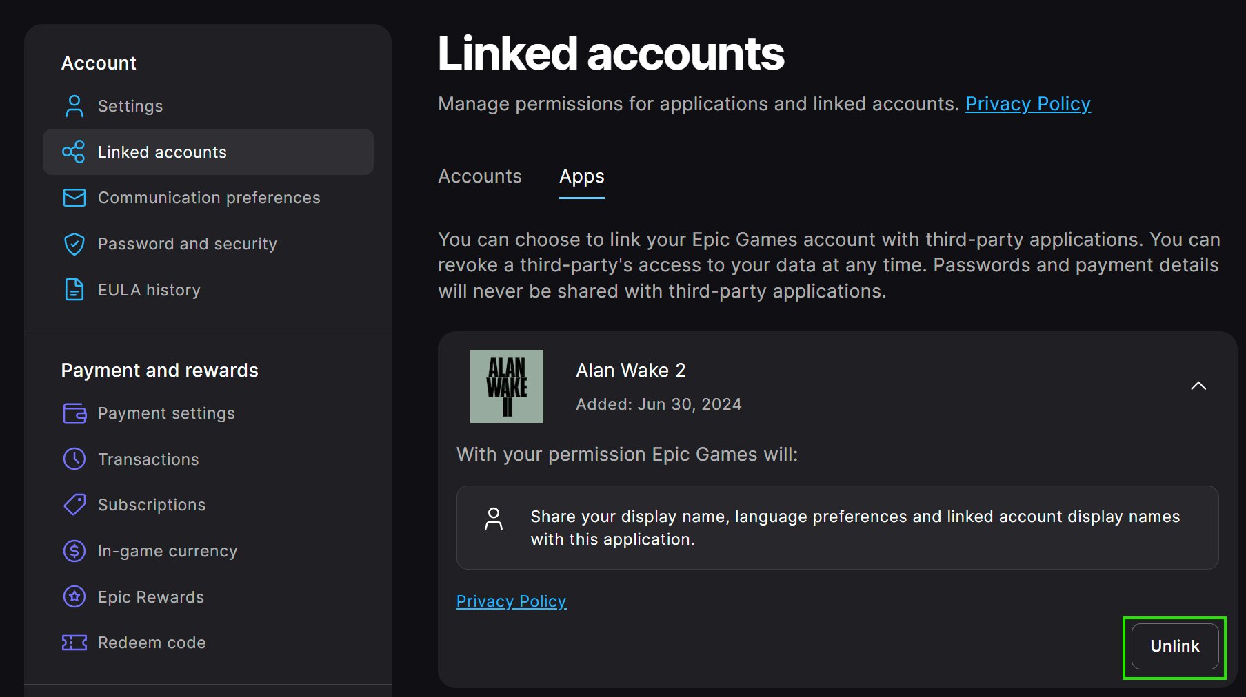Viewport: 1246px width, 697px height.
Task: Click the In-game currency dollar icon
Action: (x=74, y=551)
